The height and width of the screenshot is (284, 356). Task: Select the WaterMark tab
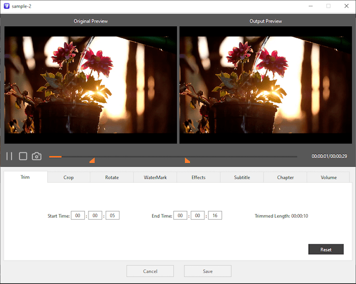[x=155, y=177]
